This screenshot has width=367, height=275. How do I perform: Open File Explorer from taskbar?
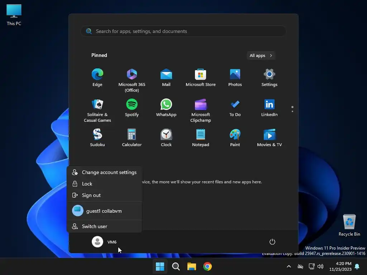192,266
